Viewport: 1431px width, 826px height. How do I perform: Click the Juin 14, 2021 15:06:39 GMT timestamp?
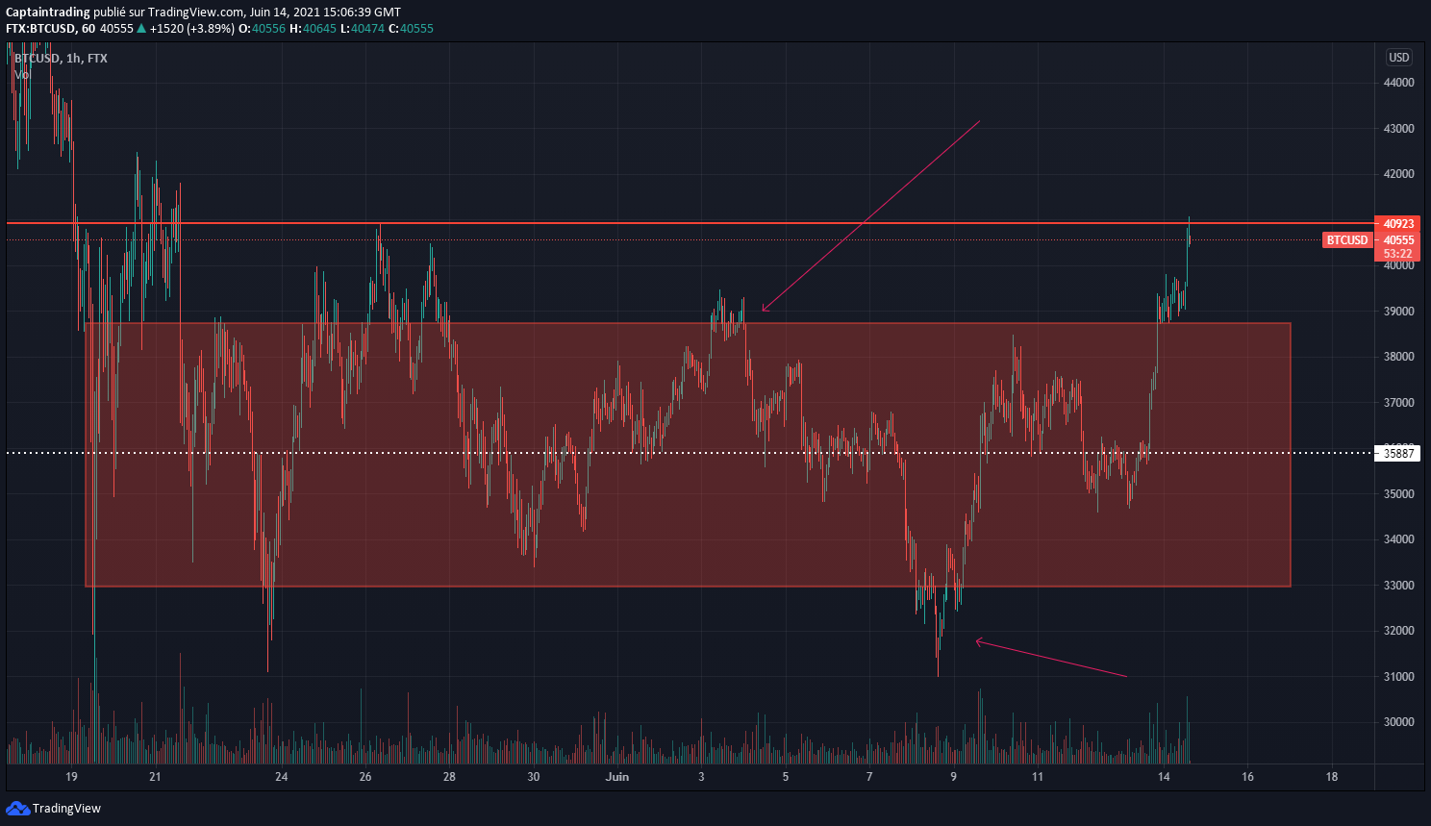pyautogui.click(x=325, y=13)
